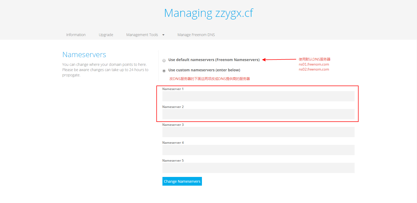Click the Change Nameservers button
This screenshot has height=203, width=417.
pyautogui.click(x=182, y=181)
